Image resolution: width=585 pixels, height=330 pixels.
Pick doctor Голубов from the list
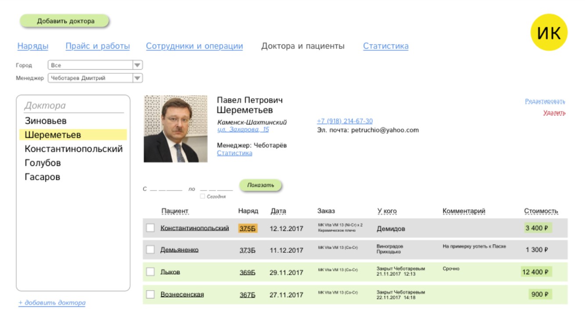coord(43,163)
